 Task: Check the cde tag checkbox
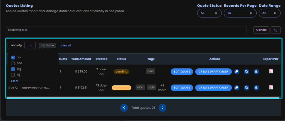(13, 63)
